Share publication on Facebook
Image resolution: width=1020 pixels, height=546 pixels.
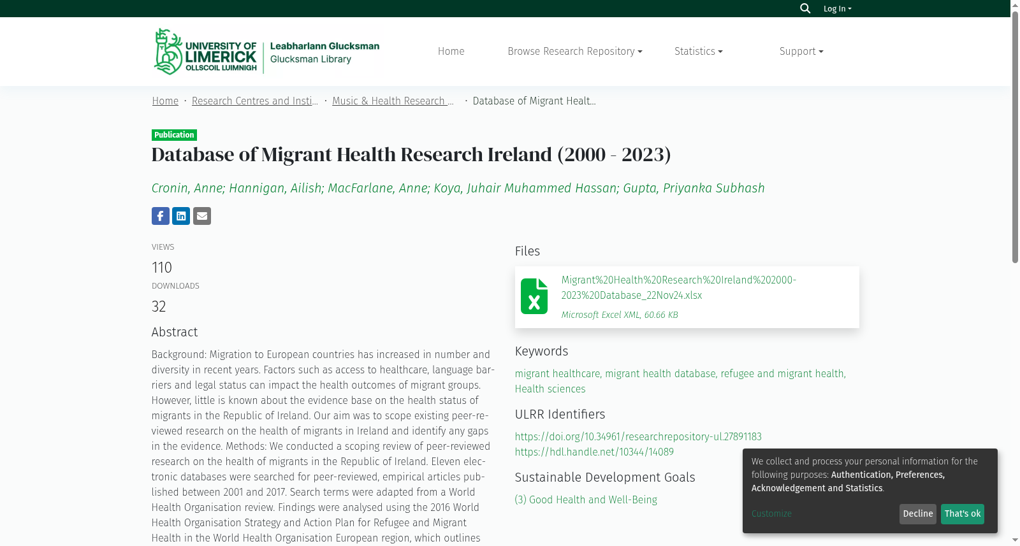(x=161, y=216)
